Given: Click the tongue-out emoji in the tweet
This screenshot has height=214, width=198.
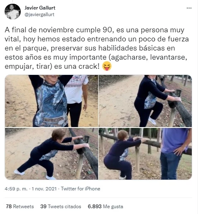Looking at the screenshot, I should coord(107,66).
